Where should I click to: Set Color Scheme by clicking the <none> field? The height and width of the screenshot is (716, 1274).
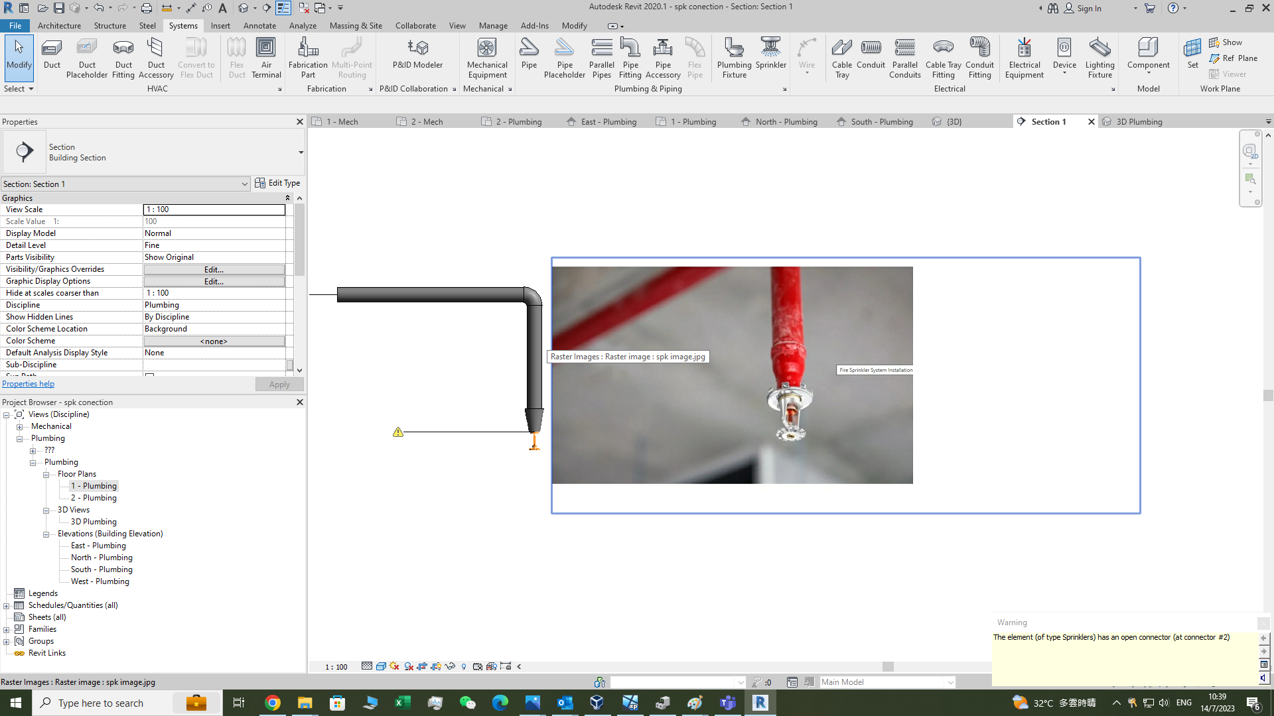click(214, 341)
